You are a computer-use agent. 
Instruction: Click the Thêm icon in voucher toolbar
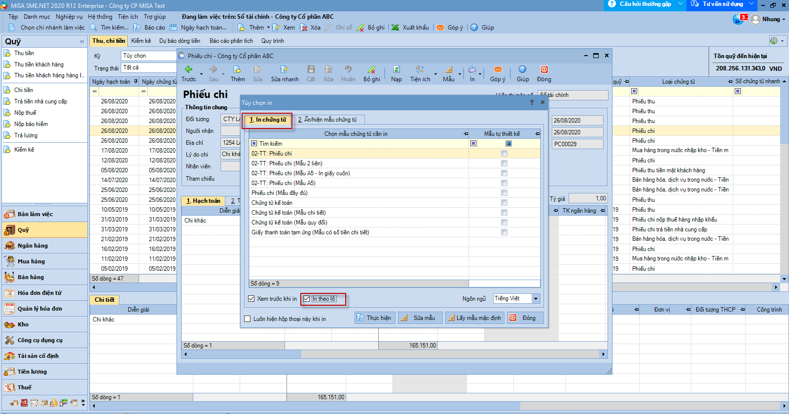(x=237, y=69)
